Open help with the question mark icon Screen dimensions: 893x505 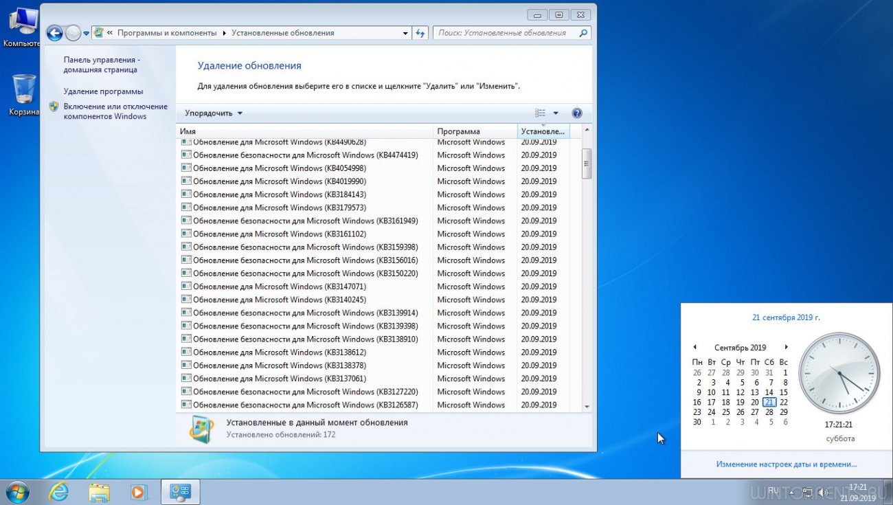coord(577,113)
